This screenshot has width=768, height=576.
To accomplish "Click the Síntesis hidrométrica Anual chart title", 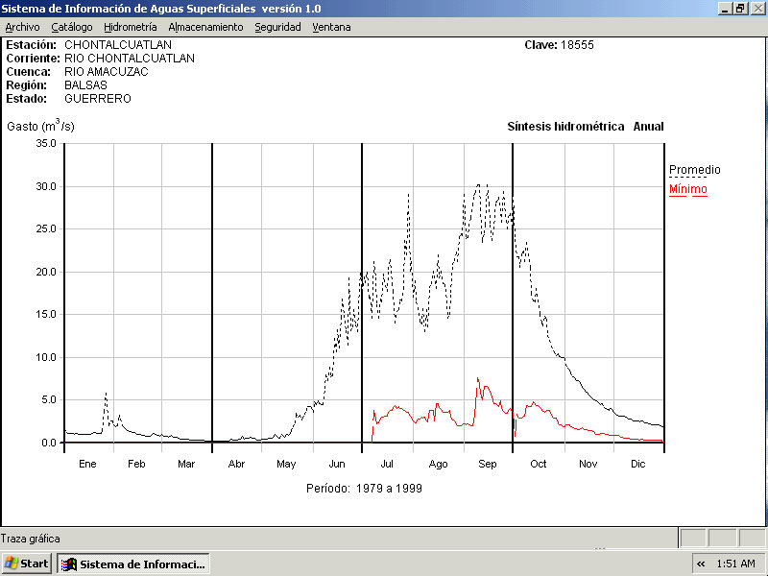I will (x=585, y=127).
